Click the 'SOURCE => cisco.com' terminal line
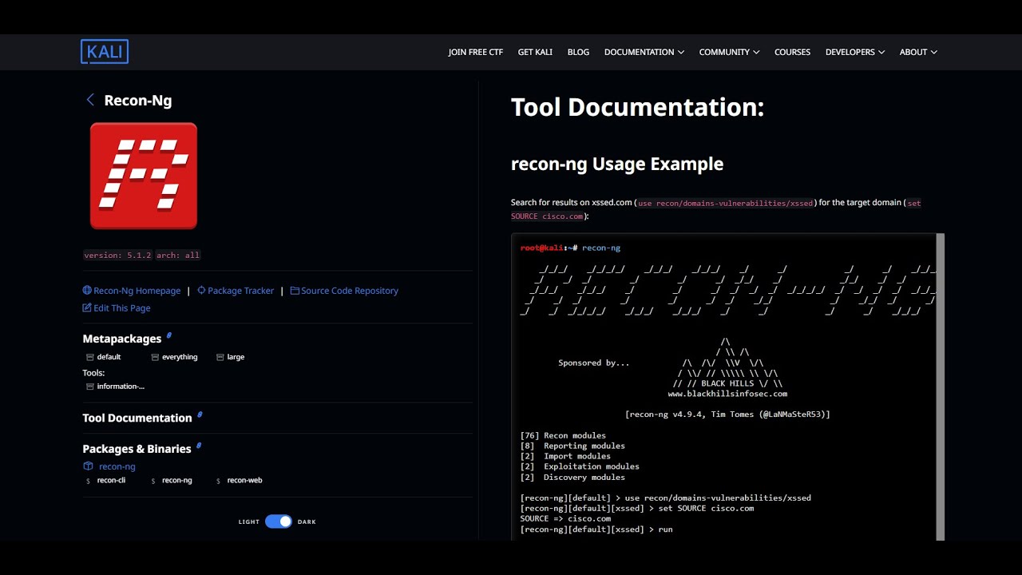The height and width of the screenshot is (575, 1022). coord(565,518)
